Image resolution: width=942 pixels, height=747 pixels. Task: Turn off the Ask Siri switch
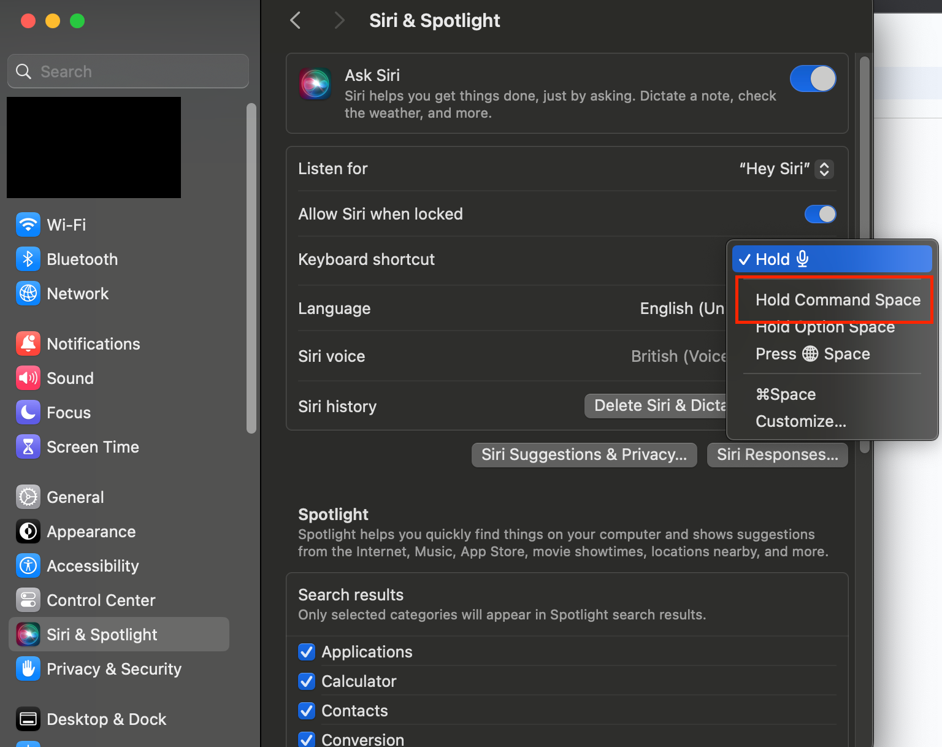coord(813,79)
